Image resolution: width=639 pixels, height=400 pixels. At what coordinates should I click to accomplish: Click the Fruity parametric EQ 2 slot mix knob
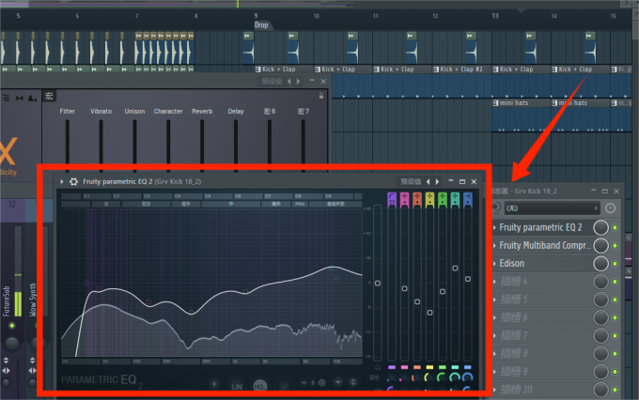pyautogui.click(x=600, y=227)
